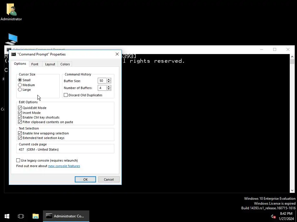
Task: Dismiss the dialog with Cancel
Action: 109,180
